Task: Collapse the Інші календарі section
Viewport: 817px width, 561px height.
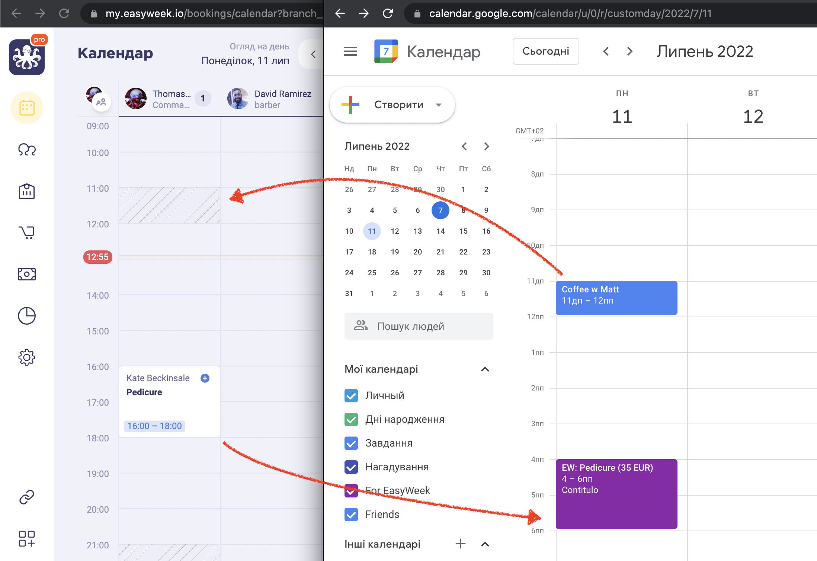Action: point(485,544)
